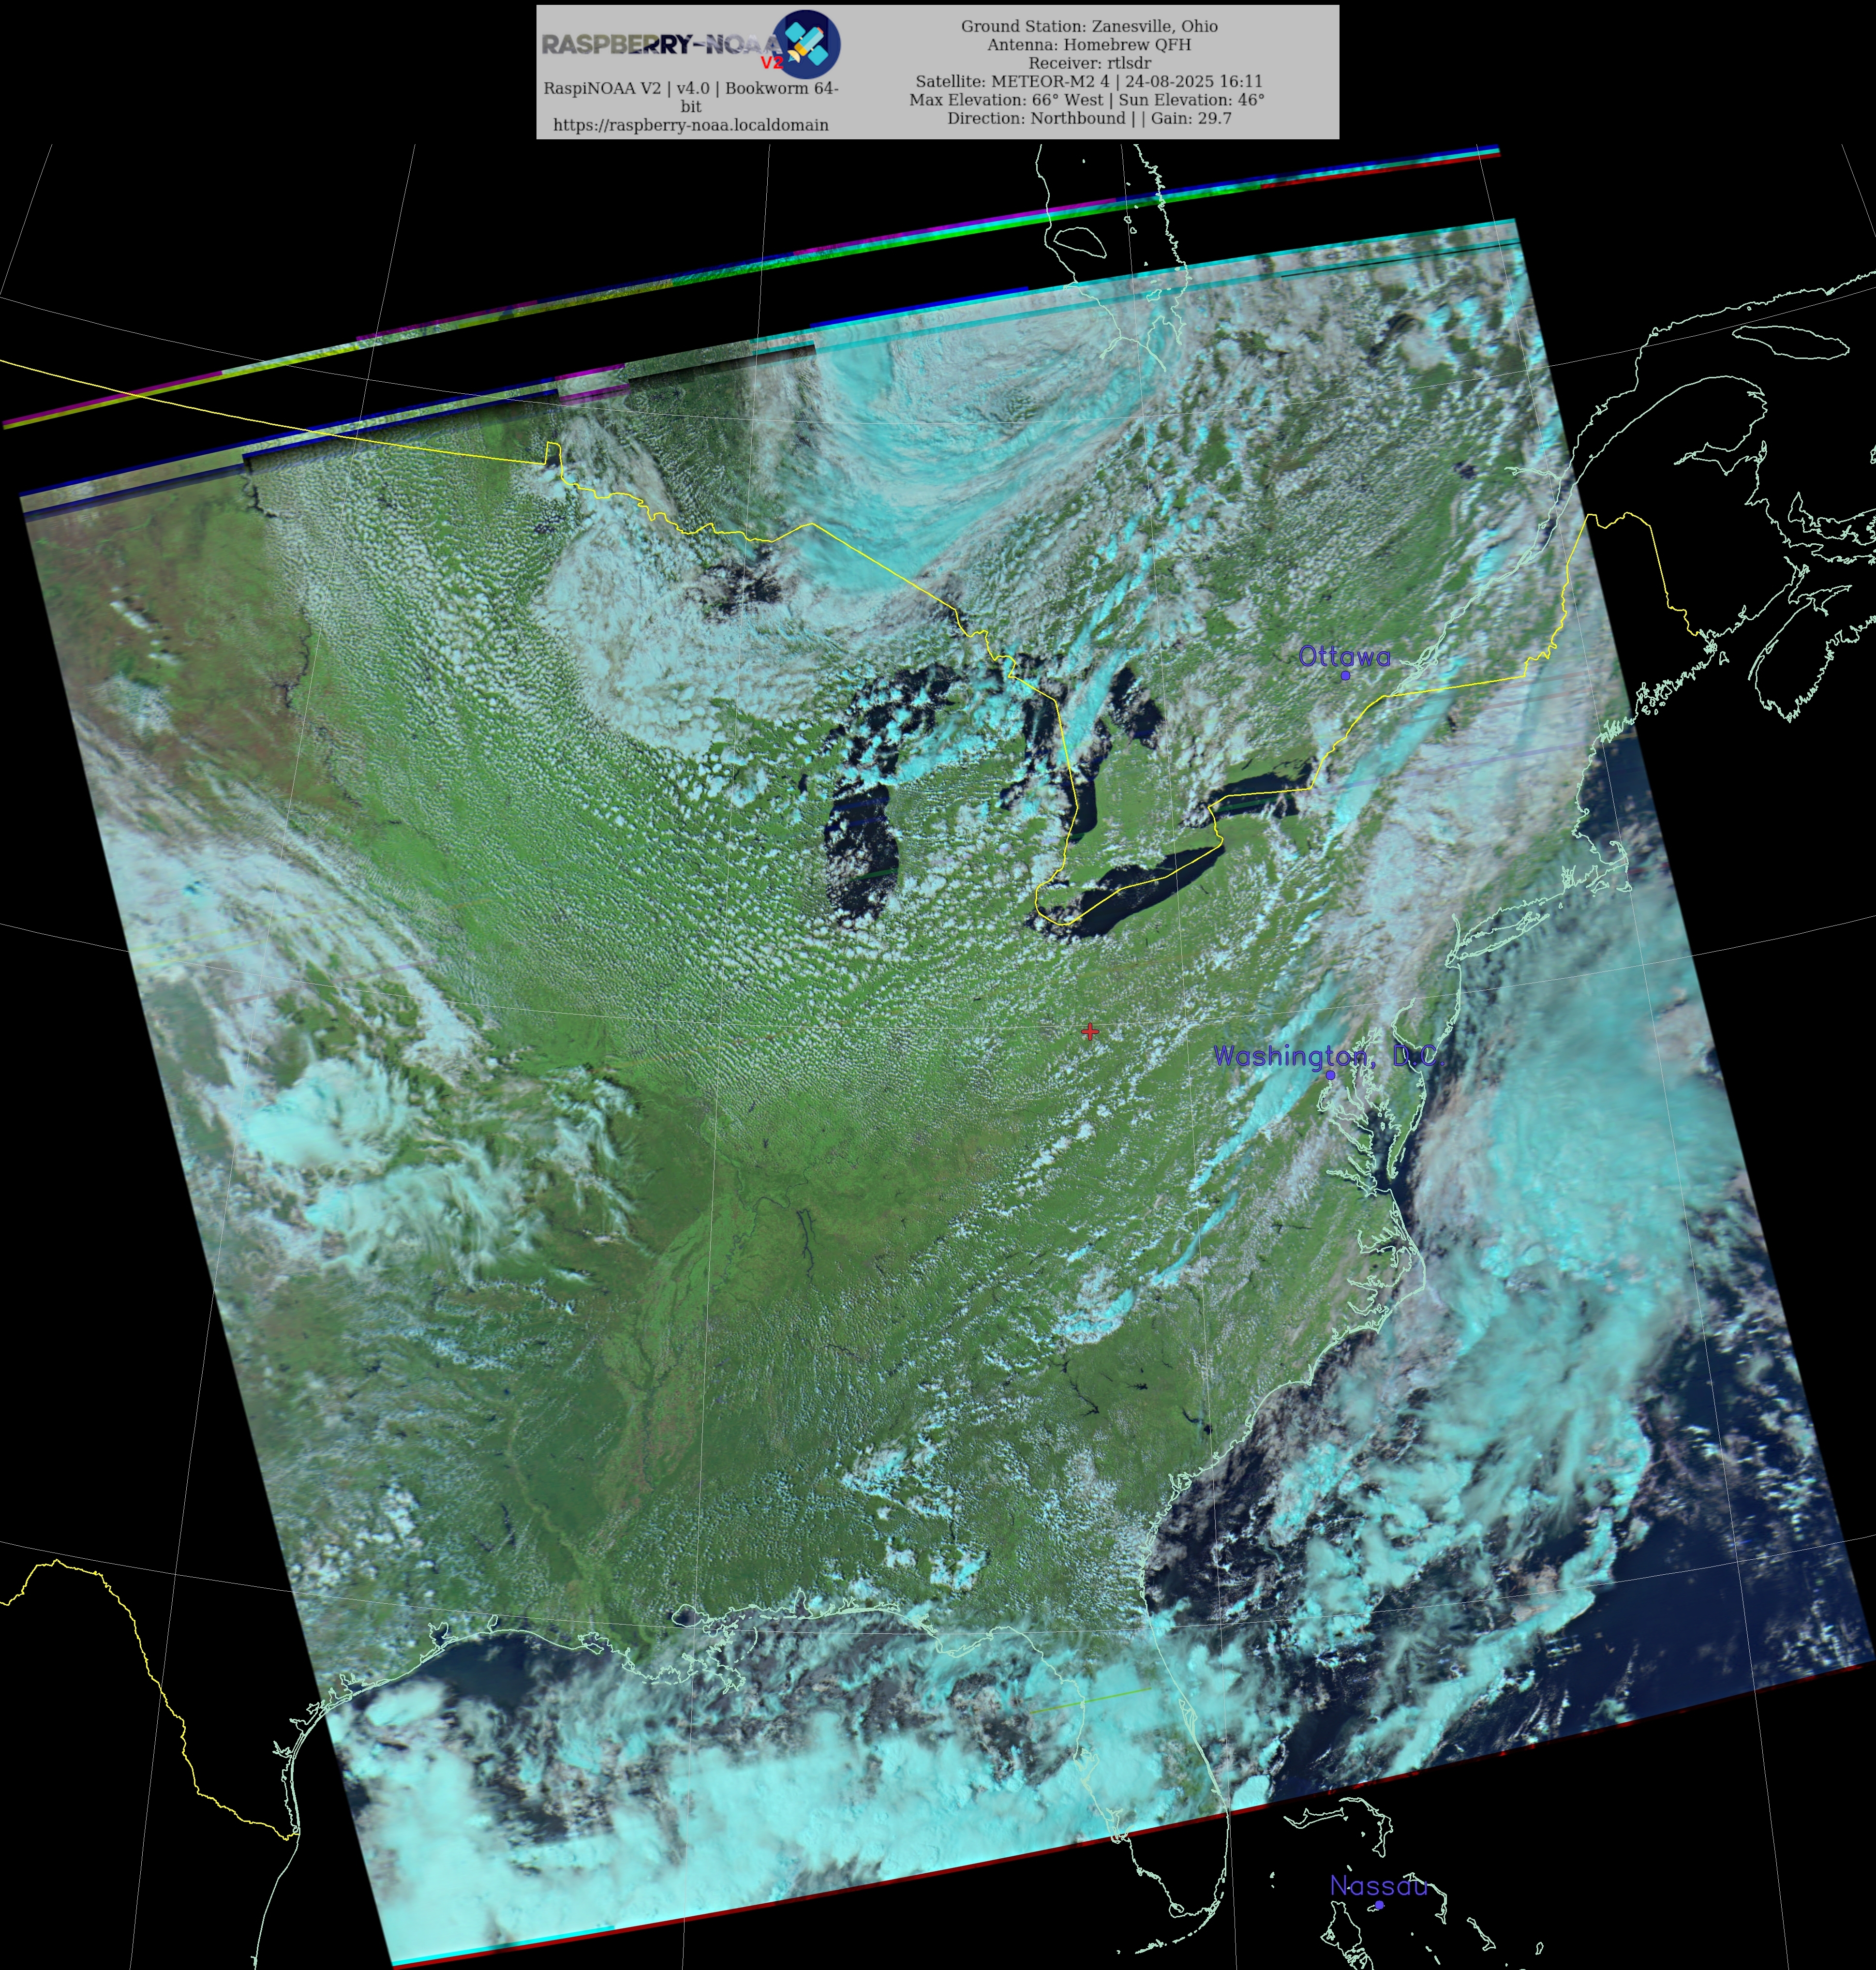1876x1970 pixels.
Task: Click the Antenna: Homebrew QFH text
Action: tap(1089, 44)
